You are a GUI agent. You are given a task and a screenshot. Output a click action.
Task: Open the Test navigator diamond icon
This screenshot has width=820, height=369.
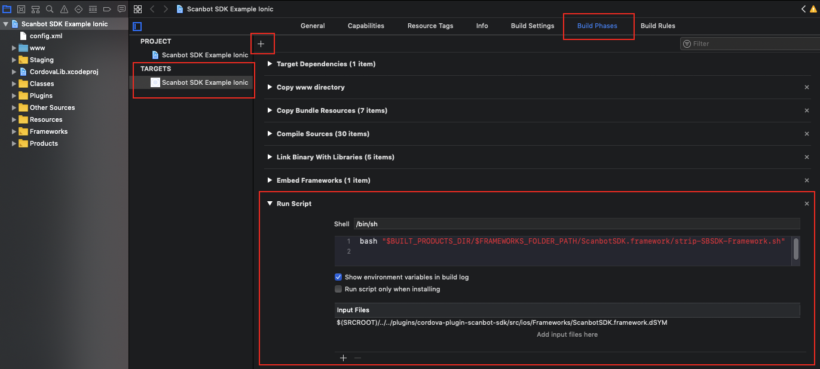click(78, 9)
